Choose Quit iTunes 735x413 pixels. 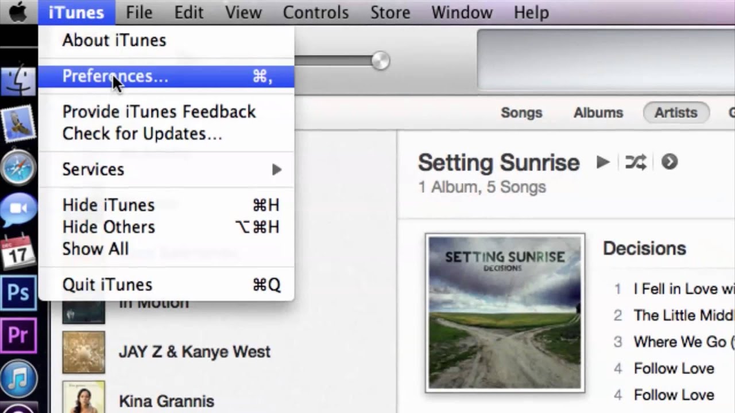coord(166,285)
